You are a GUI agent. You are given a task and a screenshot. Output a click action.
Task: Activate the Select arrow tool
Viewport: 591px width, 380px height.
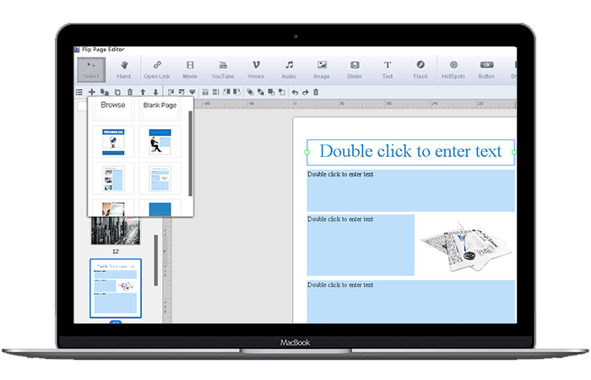click(91, 68)
